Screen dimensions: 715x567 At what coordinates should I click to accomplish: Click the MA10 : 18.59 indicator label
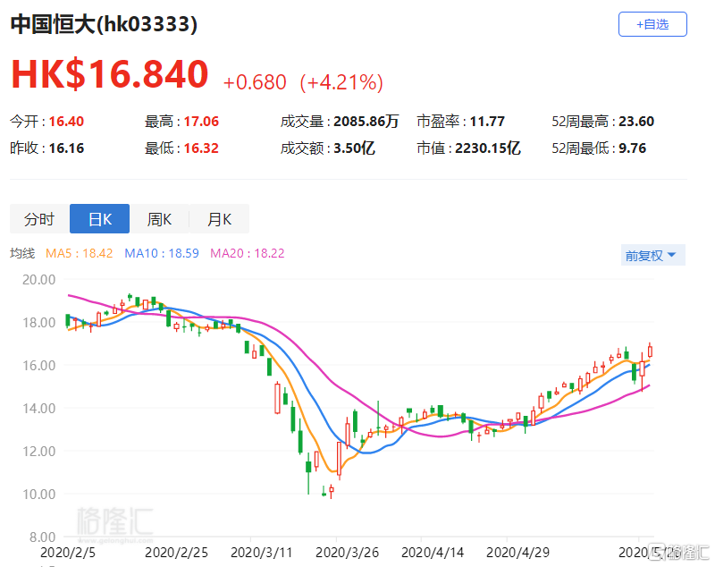162,253
